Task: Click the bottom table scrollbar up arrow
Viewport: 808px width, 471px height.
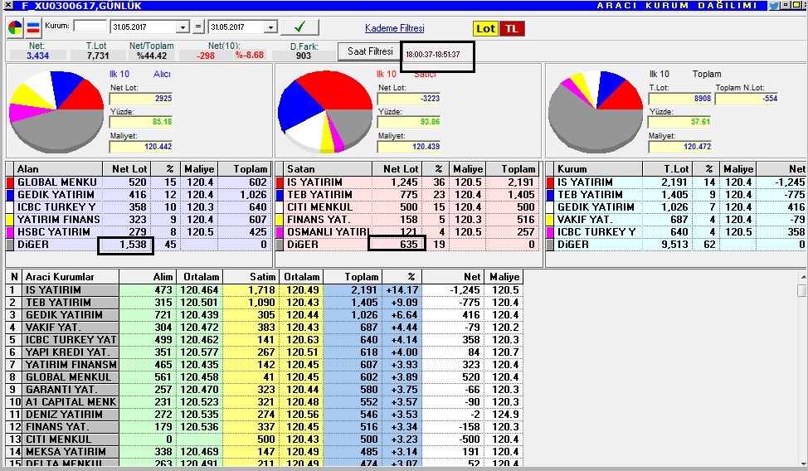Action: click(802, 277)
